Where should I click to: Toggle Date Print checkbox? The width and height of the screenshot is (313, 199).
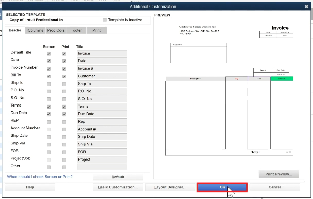[x=64, y=61]
